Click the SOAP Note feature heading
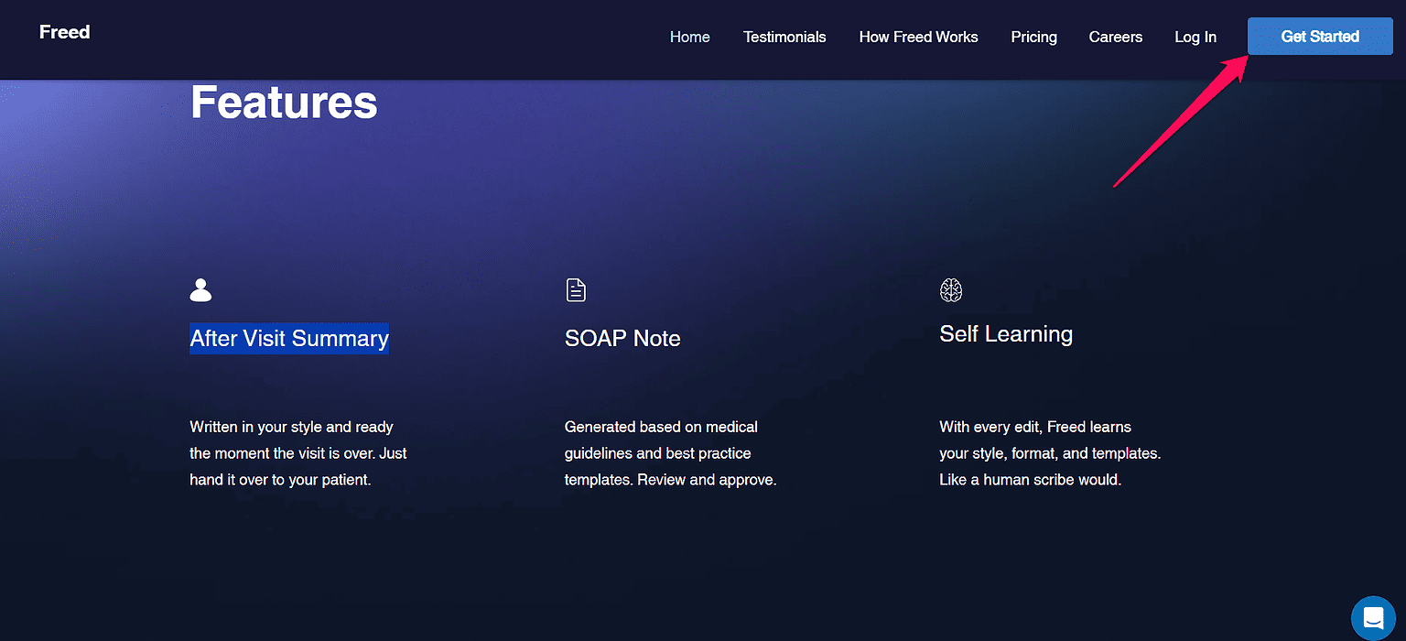The height and width of the screenshot is (641, 1406). point(622,338)
